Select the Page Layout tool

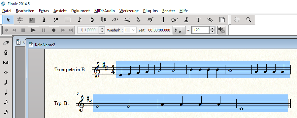pyautogui.click(x=222, y=20)
